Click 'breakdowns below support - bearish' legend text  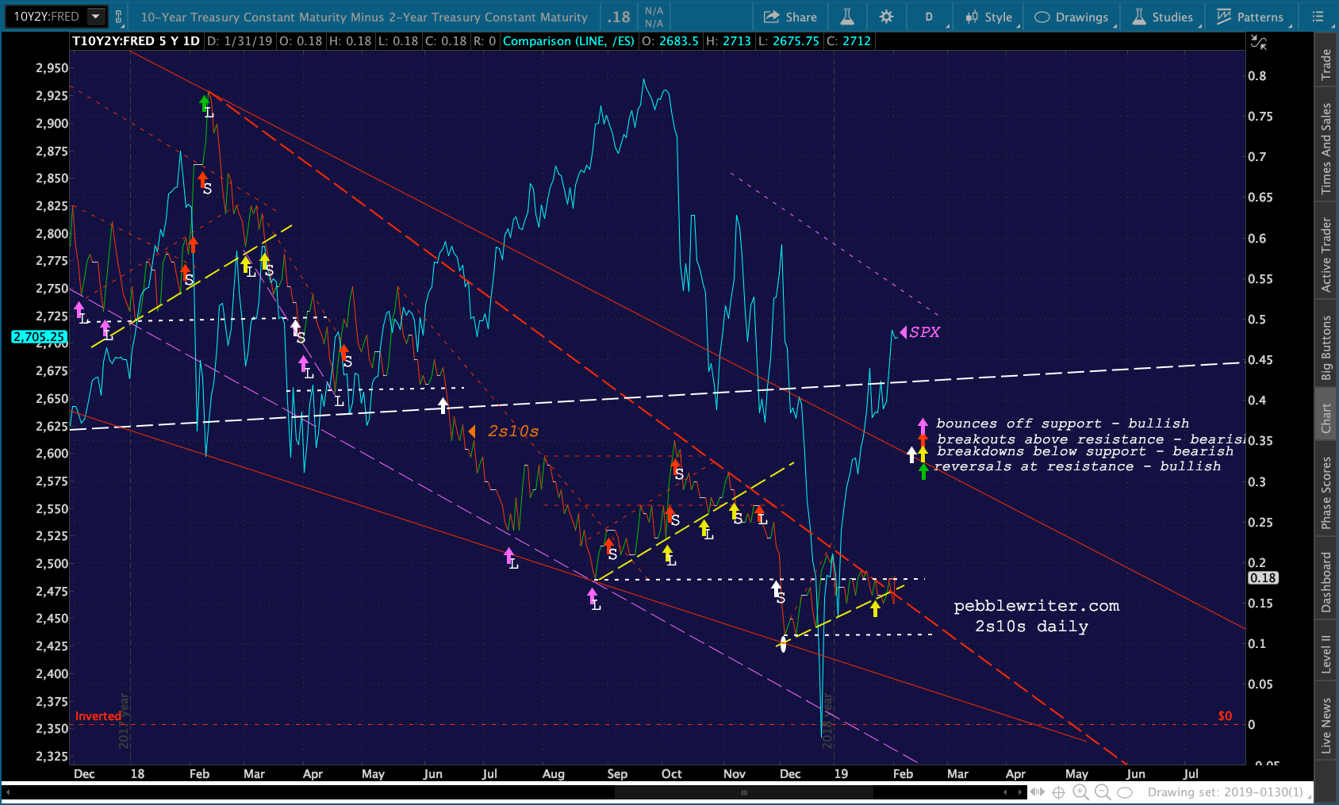[x=1085, y=451]
